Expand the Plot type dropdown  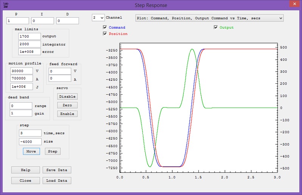tap(209, 18)
